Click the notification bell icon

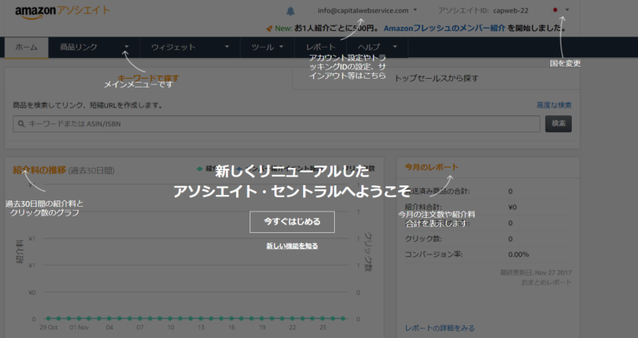pos(290,11)
